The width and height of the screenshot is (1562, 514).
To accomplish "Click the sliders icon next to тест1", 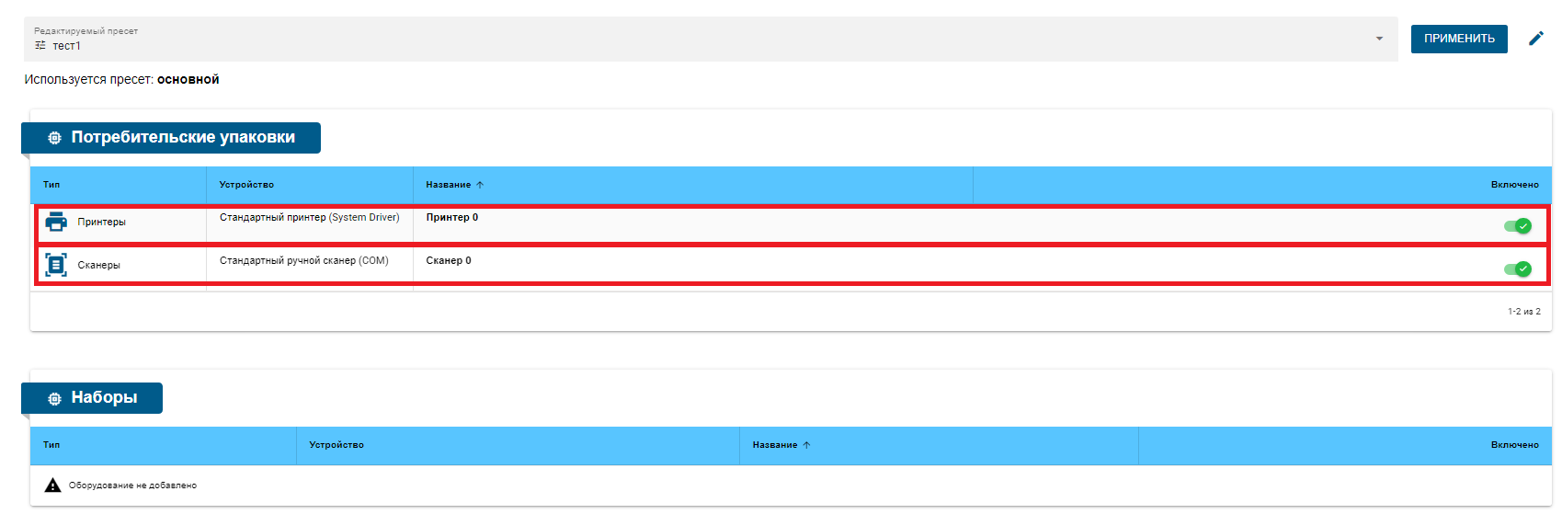I will (x=40, y=45).
